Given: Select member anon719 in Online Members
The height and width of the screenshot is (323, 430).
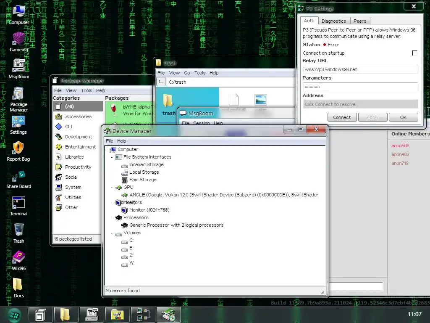Looking at the screenshot, I should (400, 163).
